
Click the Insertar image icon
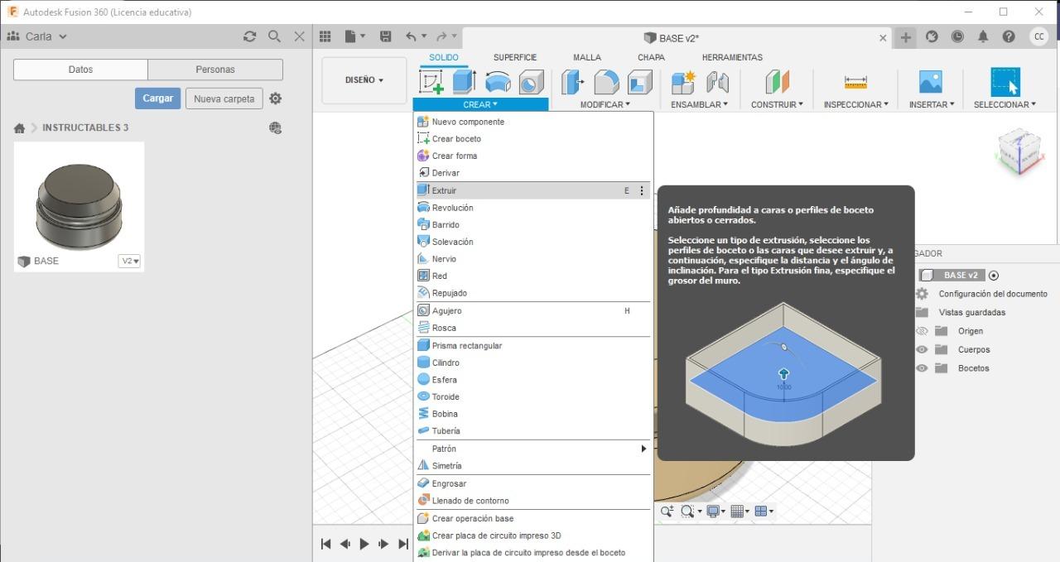(x=931, y=82)
